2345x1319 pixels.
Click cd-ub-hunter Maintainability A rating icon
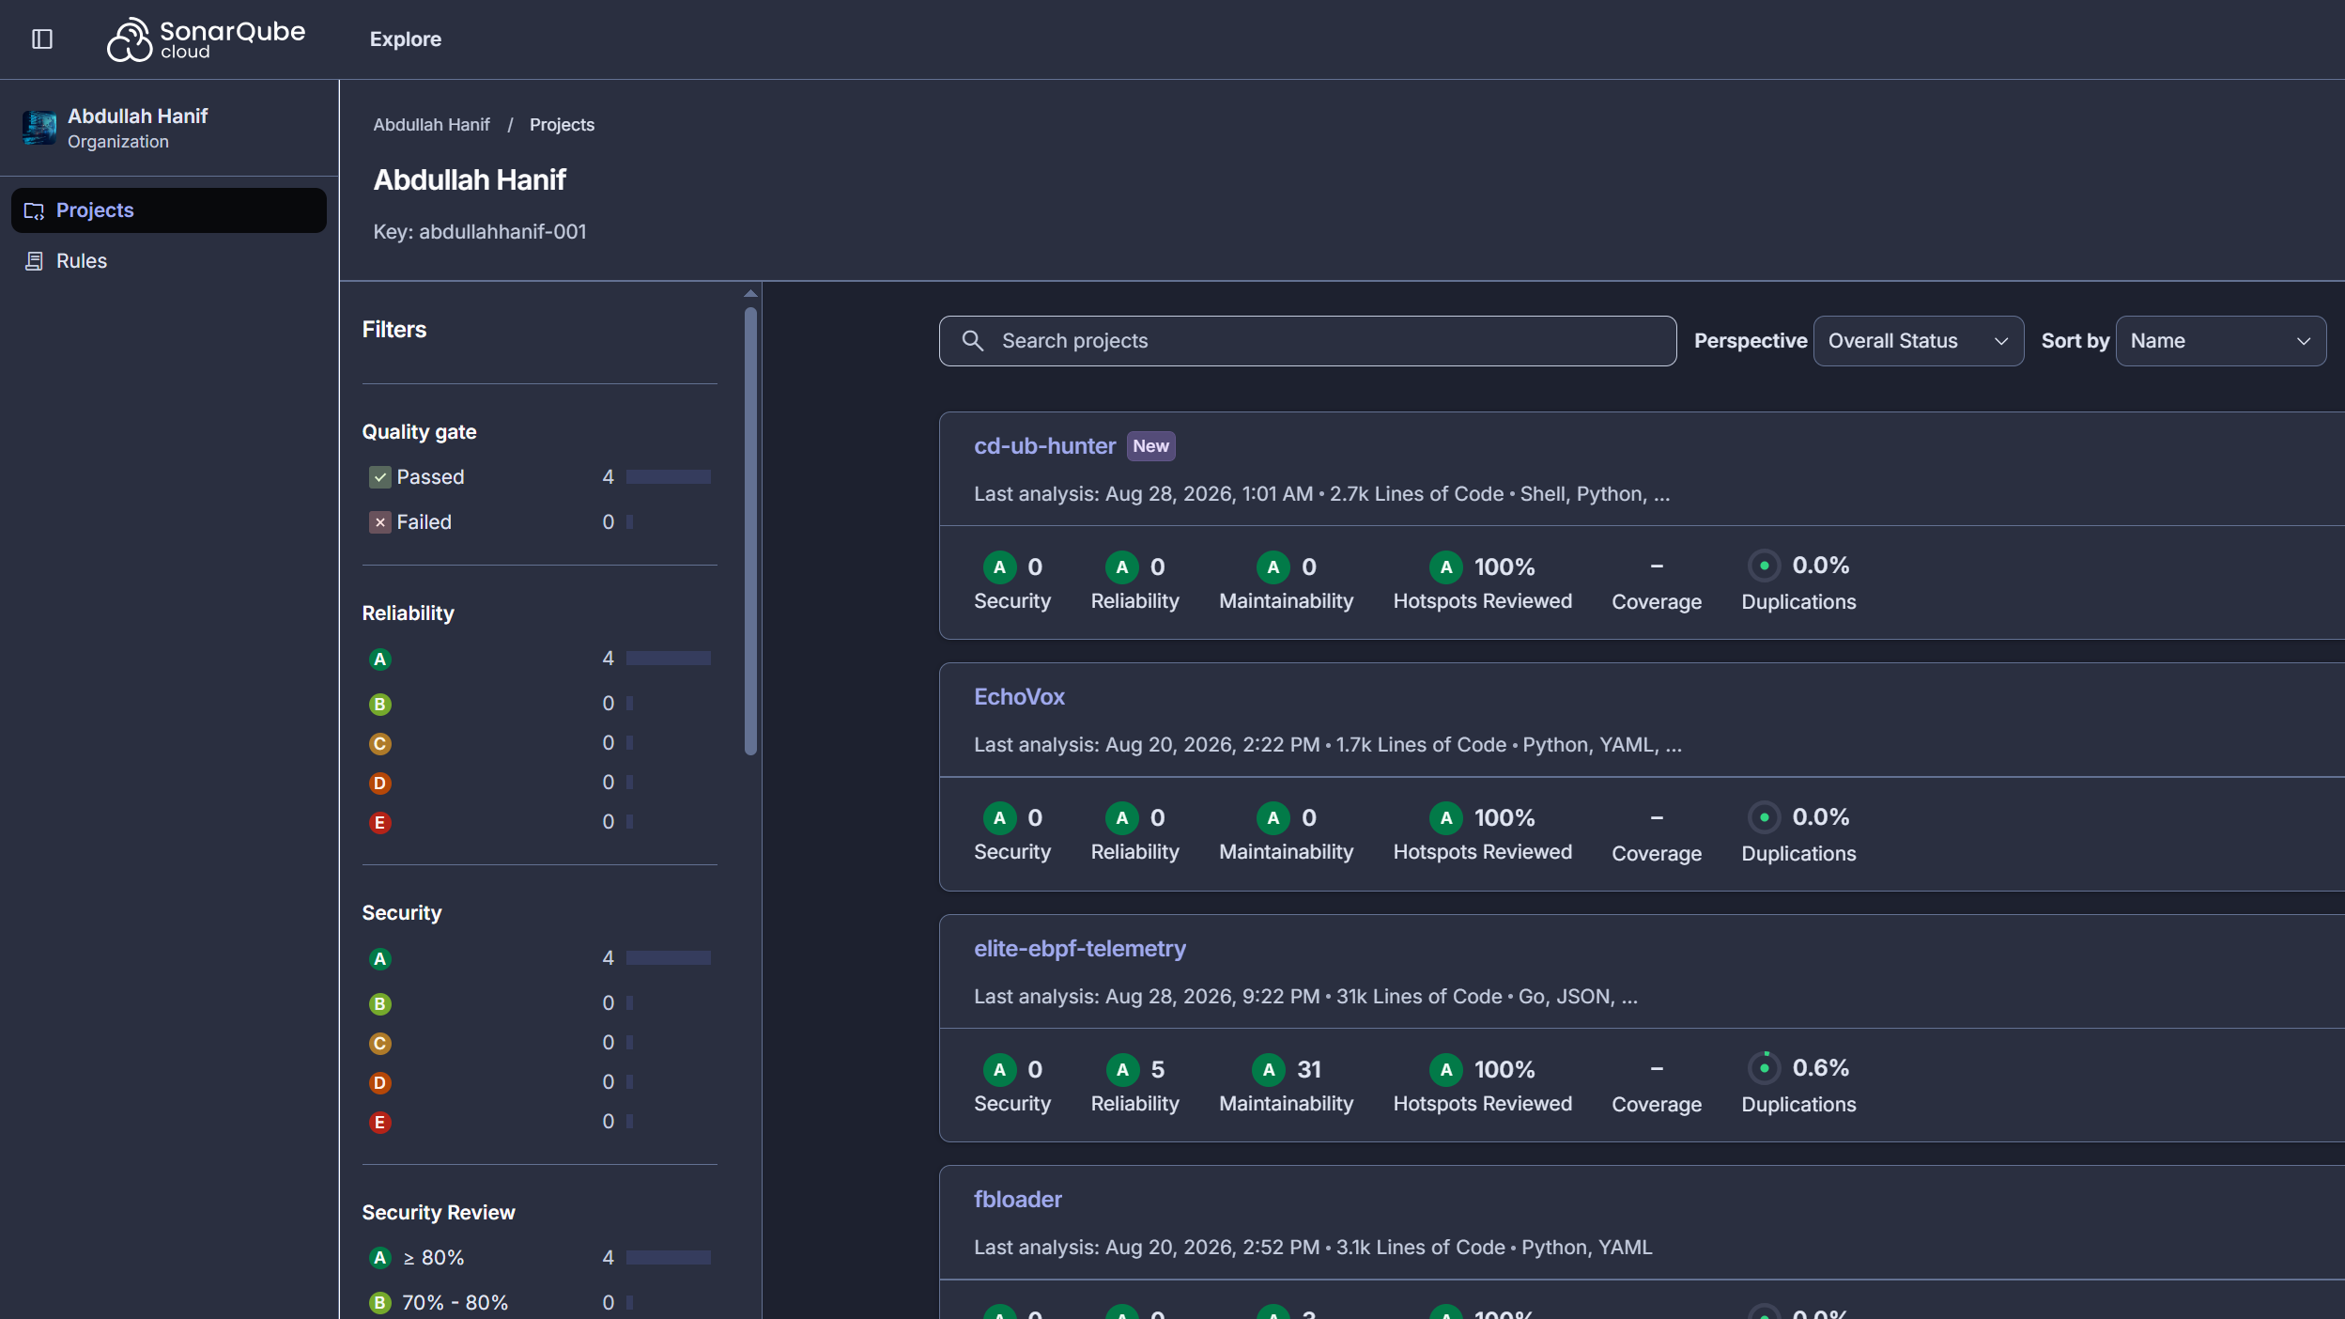(1273, 567)
